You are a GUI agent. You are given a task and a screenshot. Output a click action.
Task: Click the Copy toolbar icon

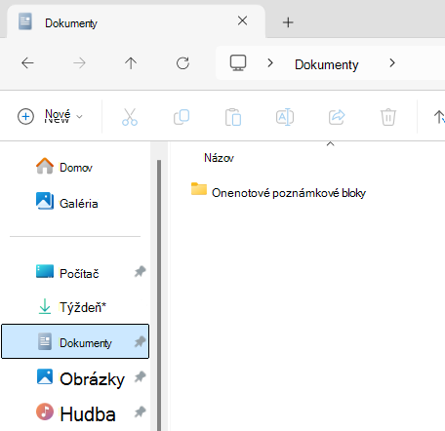pyautogui.click(x=182, y=117)
